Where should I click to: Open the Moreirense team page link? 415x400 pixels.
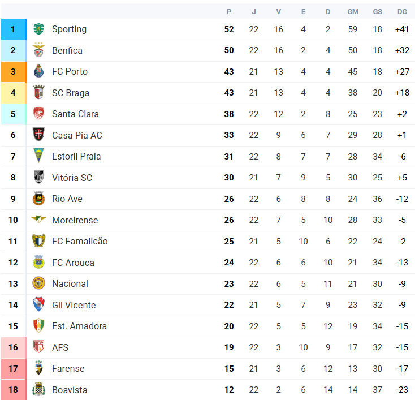(x=75, y=220)
